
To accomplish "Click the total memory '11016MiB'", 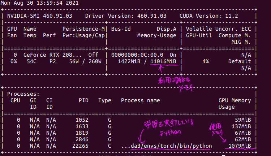I will tap(163, 61).
